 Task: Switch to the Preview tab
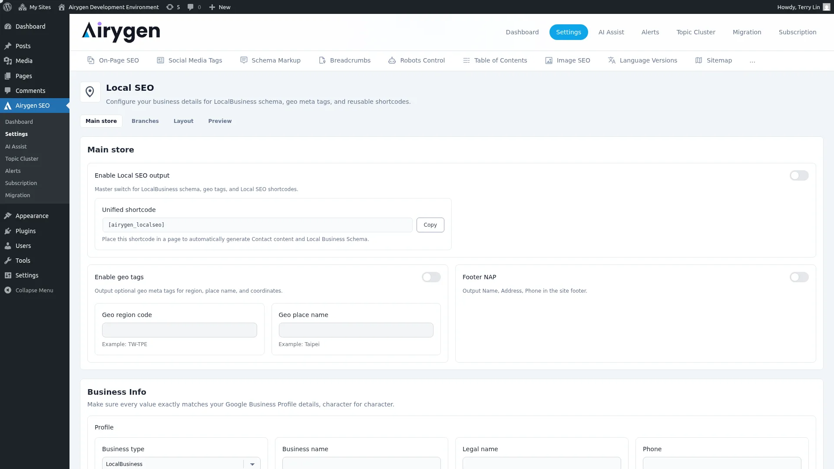pyautogui.click(x=220, y=121)
